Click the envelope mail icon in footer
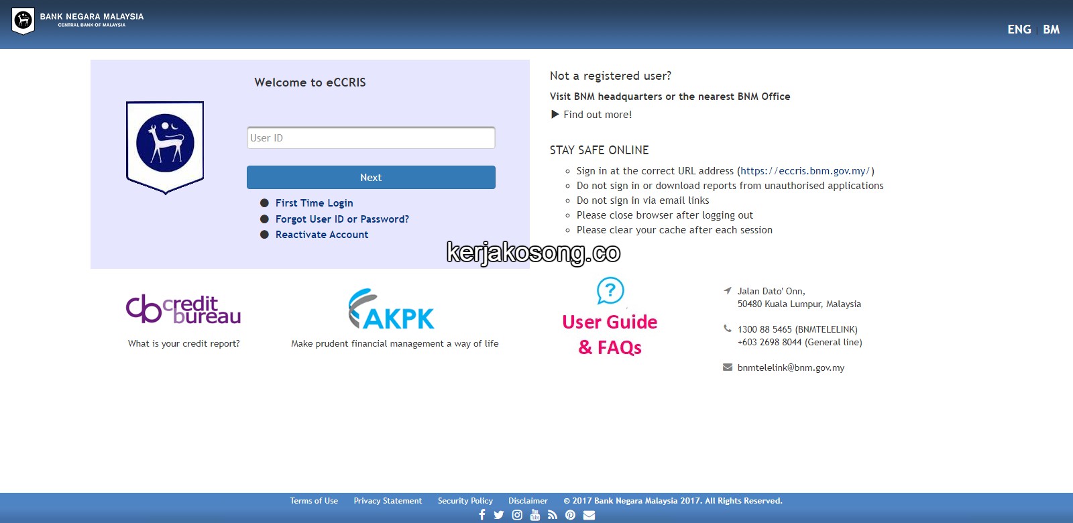Screen dimensions: 1073x523 click(589, 515)
